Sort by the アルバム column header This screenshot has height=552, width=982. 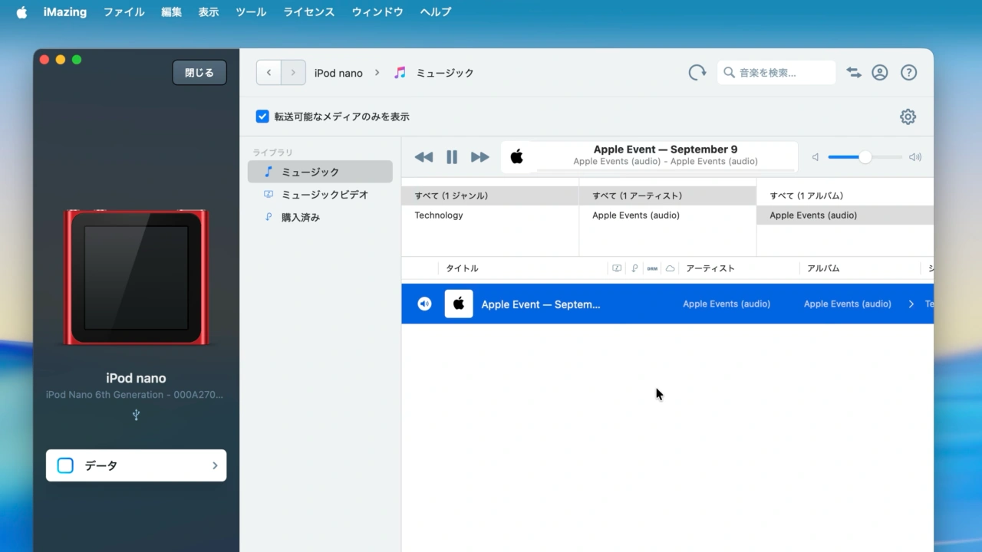click(x=823, y=268)
